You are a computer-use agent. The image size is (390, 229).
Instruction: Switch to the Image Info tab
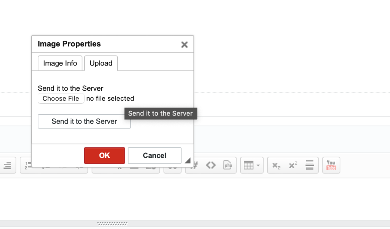pos(60,63)
